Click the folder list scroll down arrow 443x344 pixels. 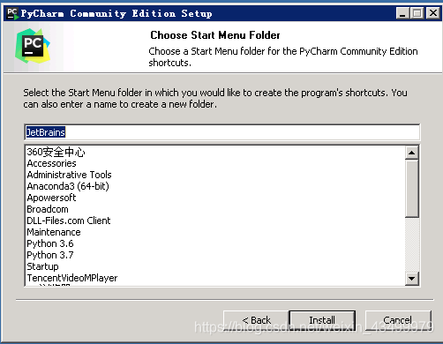coord(412,278)
